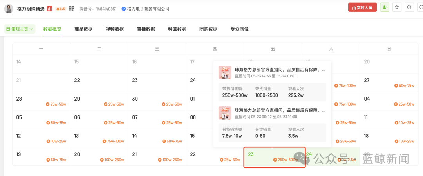Click the account avatar photo
Viewport: 423px width, 176px height.
[x=9, y=9]
